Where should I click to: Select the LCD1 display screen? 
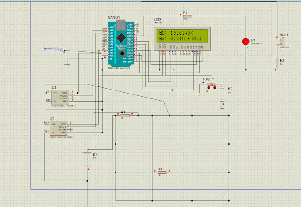pyautogui.click(x=182, y=35)
